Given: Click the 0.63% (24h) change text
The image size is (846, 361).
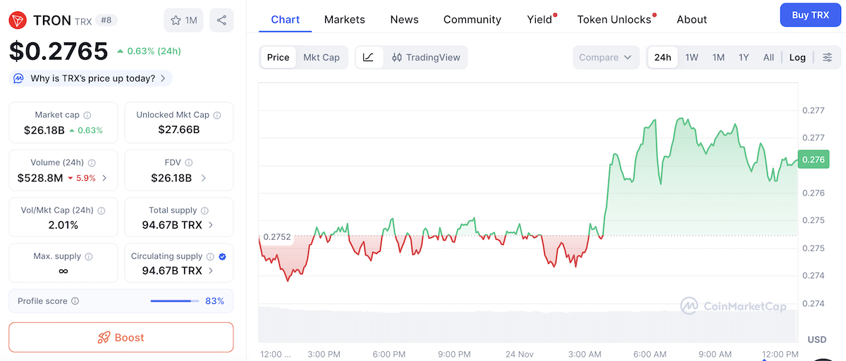Looking at the screenshot, I should coord(149,51).
